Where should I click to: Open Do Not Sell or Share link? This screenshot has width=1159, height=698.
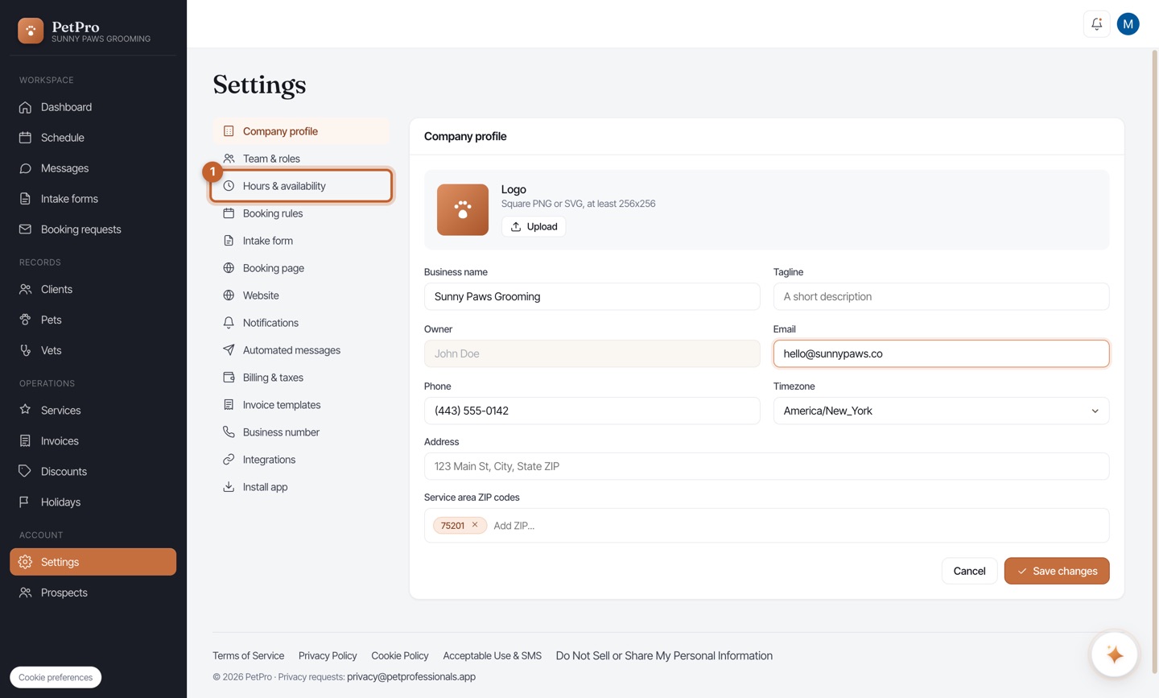tap(664, 655)
